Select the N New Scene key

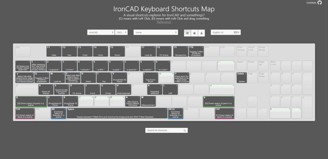click(133, 101)
